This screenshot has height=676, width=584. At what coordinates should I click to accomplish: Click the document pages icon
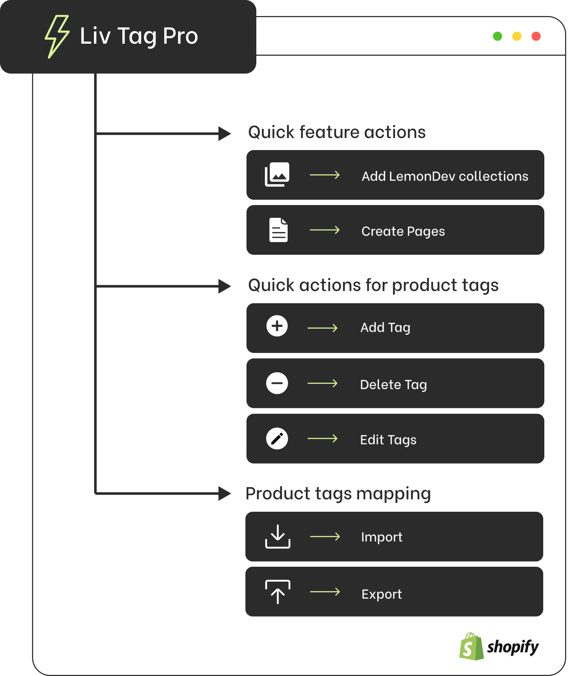click(278, 230)
